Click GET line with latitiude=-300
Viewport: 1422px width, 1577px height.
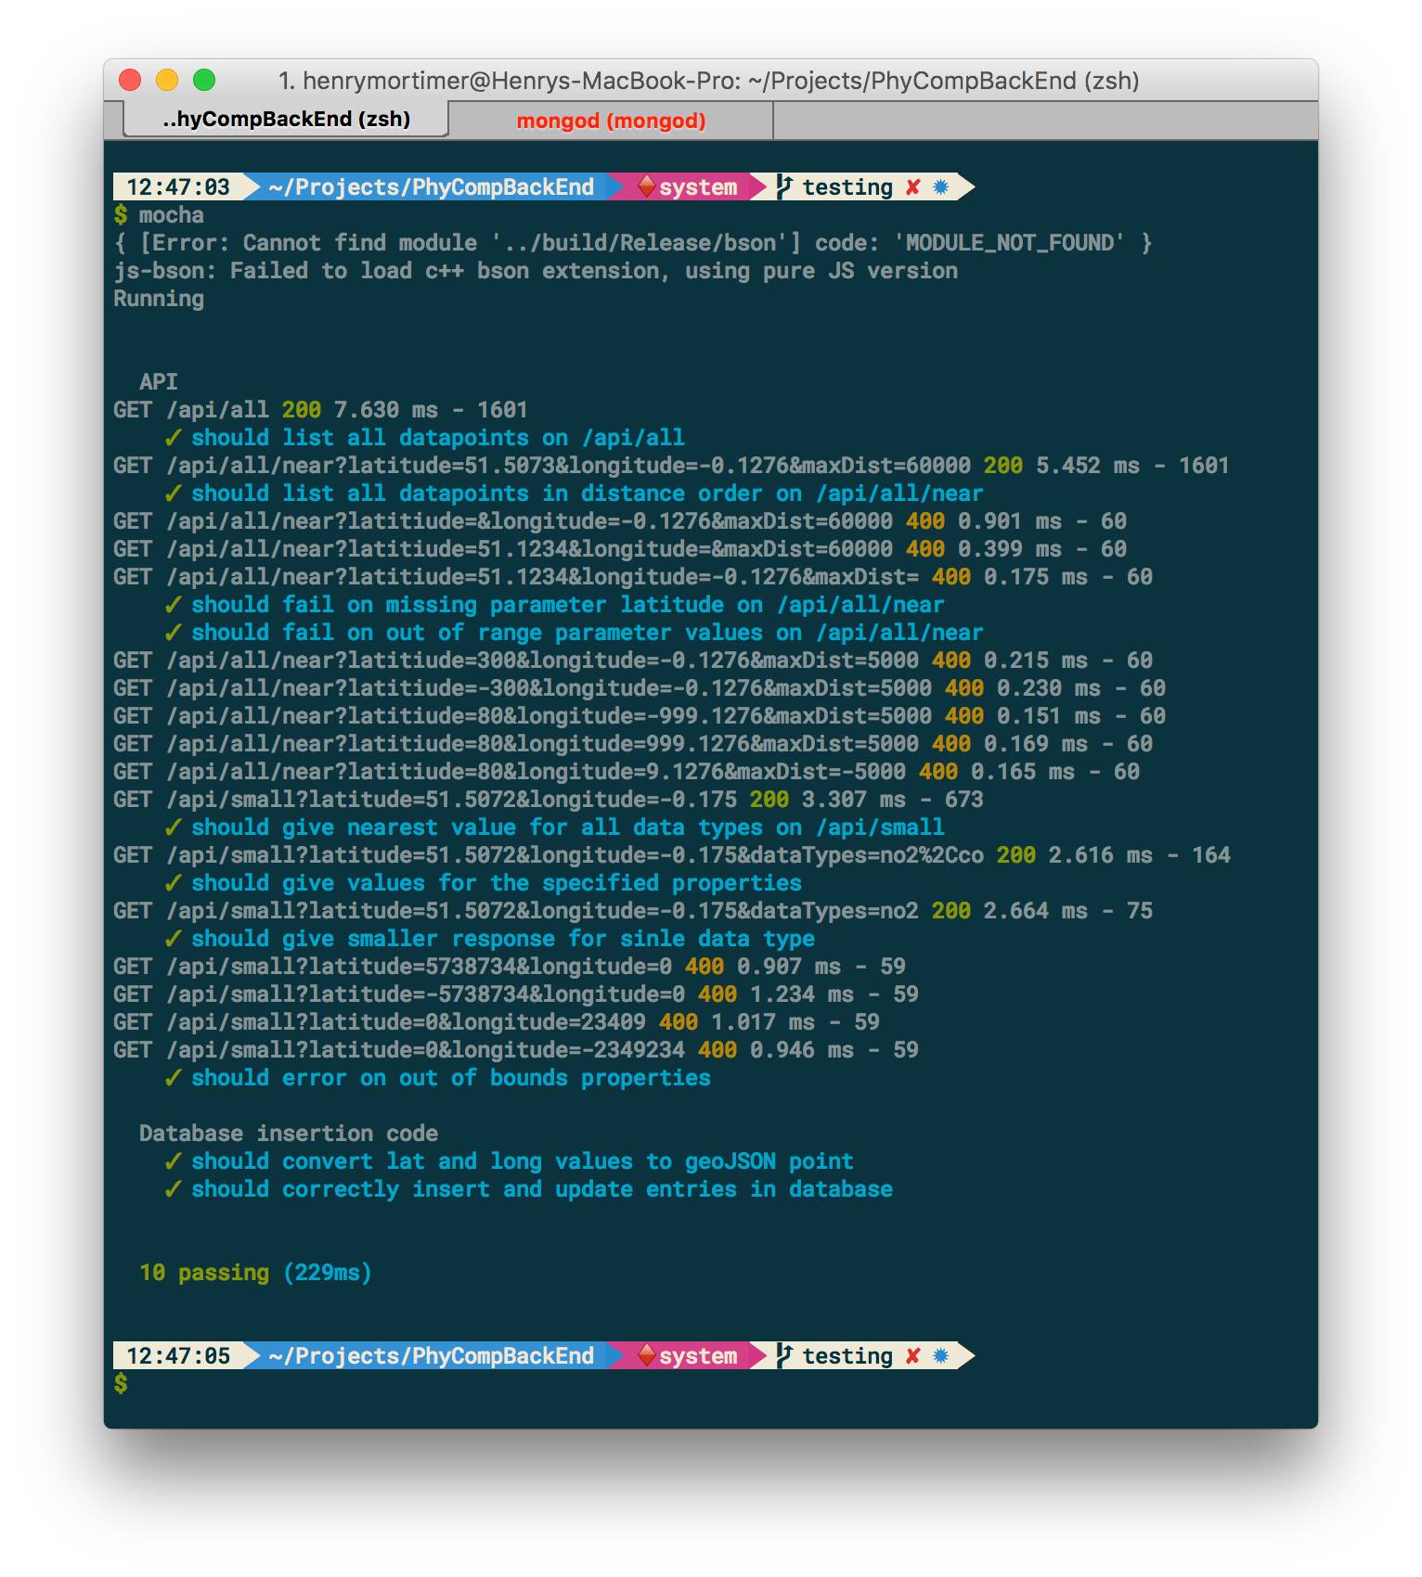pyautogui.click(x=640, y=688)
